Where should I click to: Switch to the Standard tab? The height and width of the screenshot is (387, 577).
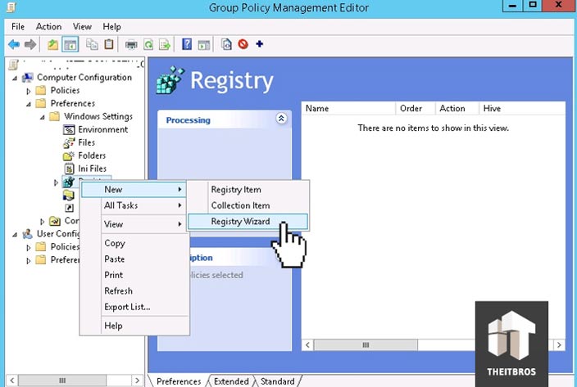coord(278,381)
